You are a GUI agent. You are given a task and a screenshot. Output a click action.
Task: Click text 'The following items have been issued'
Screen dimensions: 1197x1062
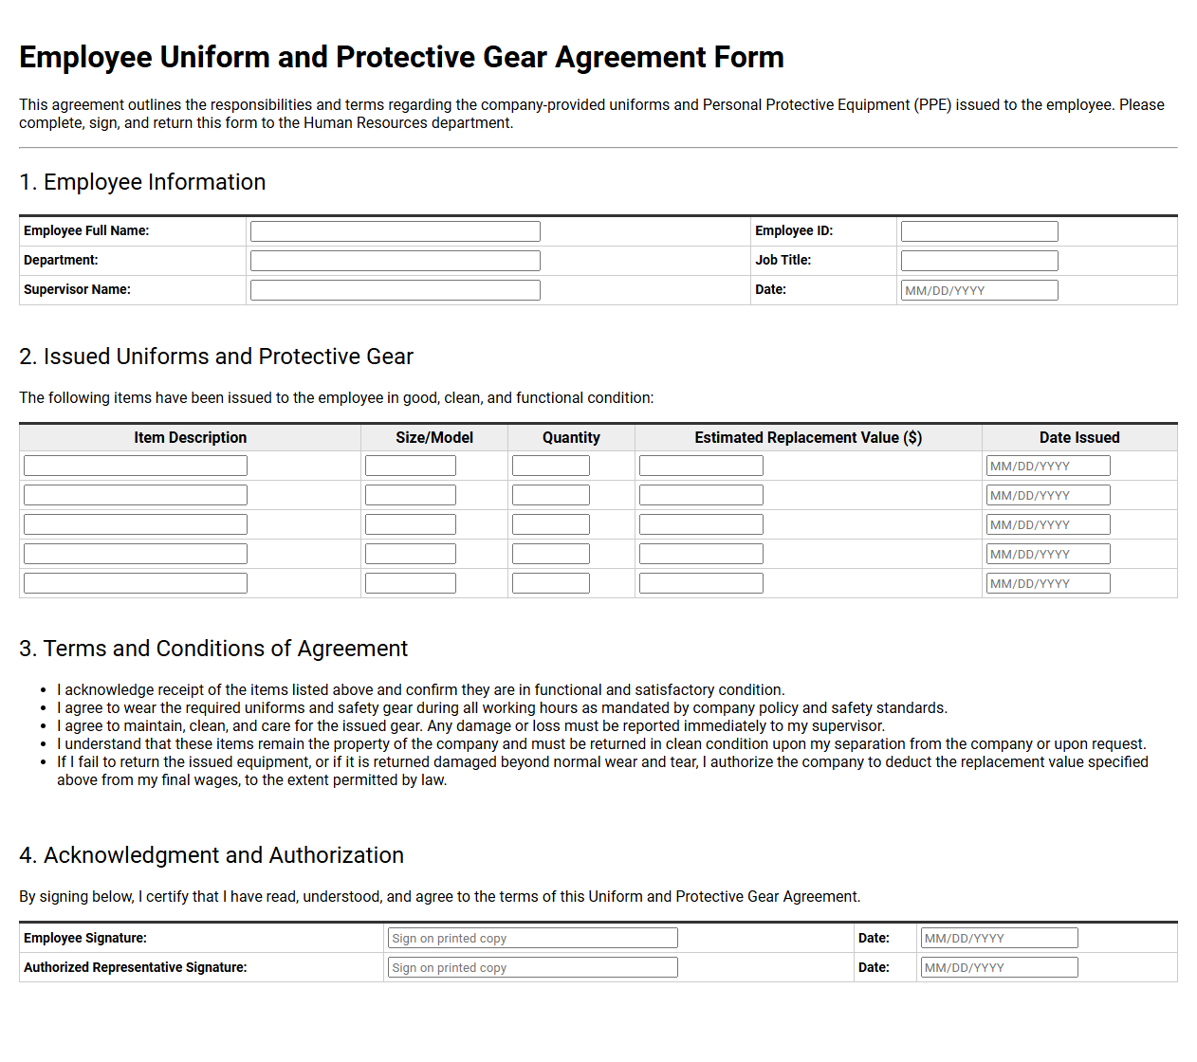336,398
